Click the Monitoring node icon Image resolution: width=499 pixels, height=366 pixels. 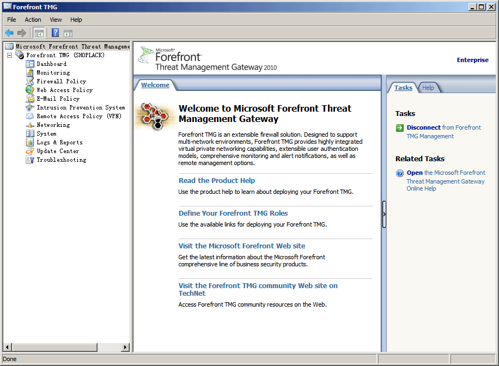pyautogui.click(x=30, y=72)
